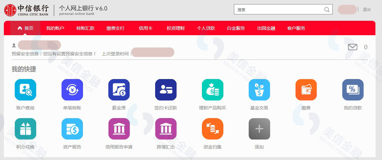Click the 缴费 label under wallet
382x160 pixels.
click(x=306, y=108)
